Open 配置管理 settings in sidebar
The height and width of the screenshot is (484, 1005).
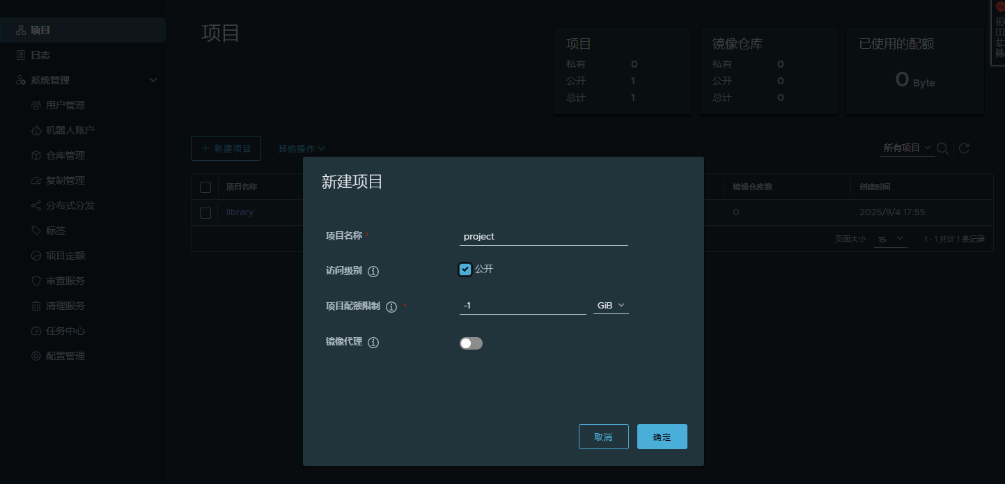point(65,356)
